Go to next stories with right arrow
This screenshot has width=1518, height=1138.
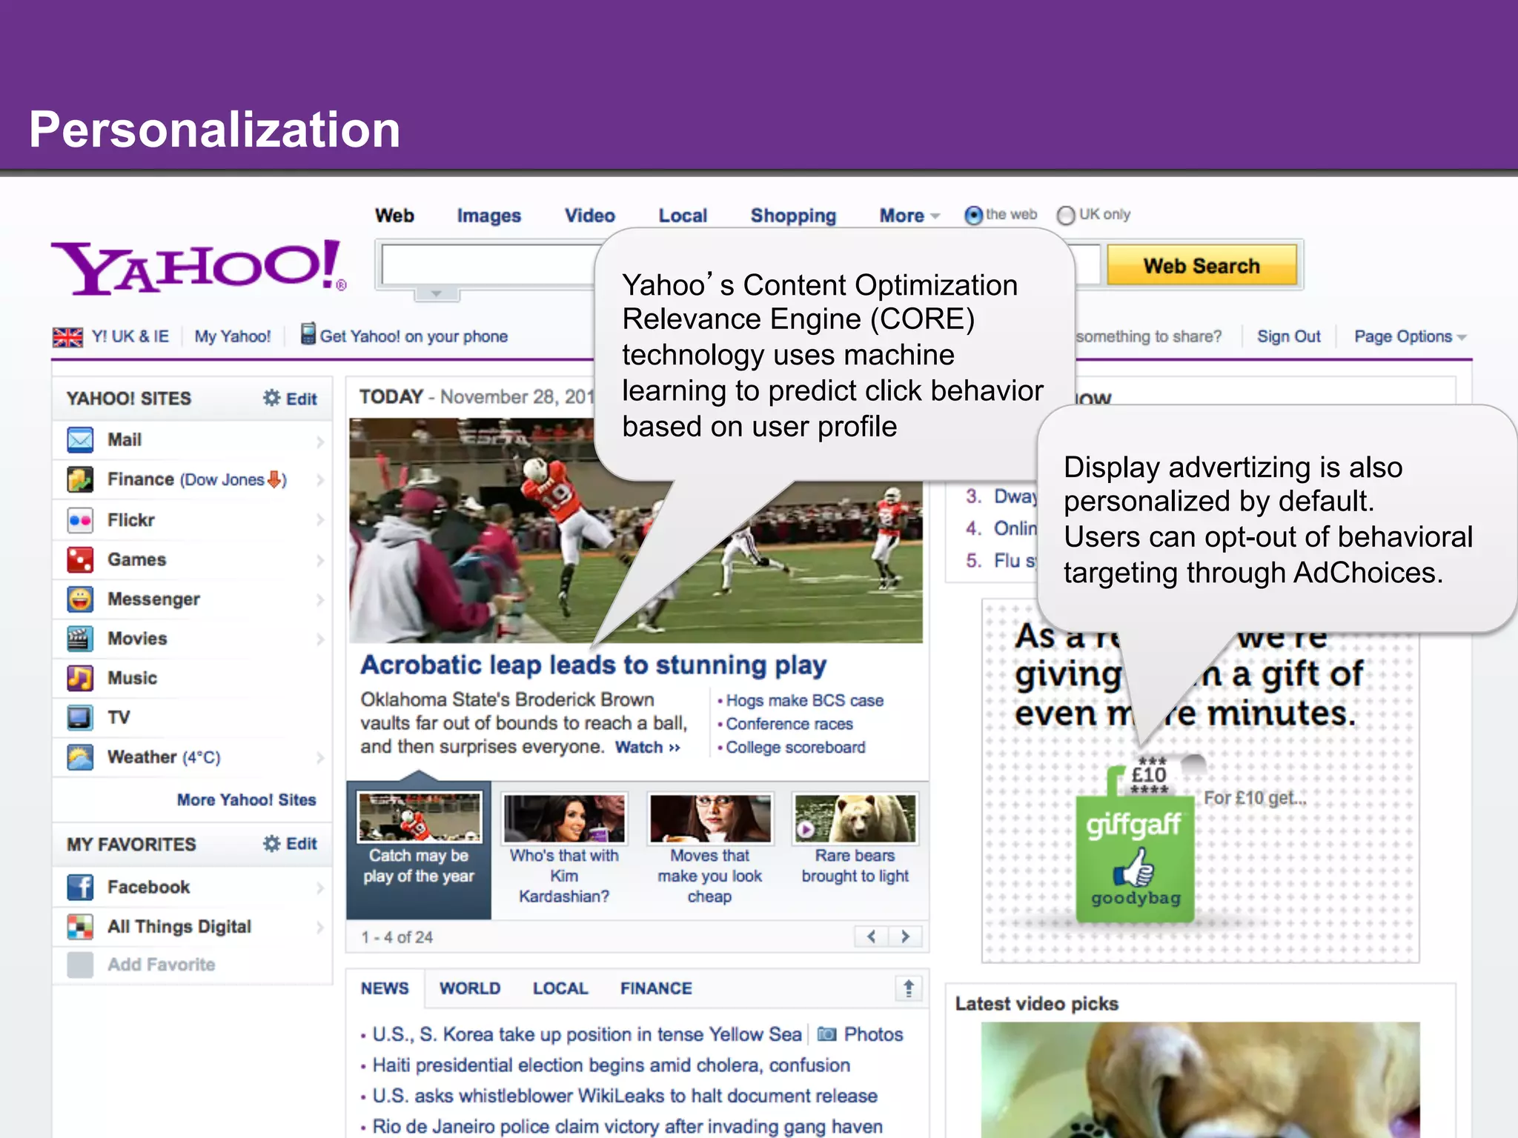pos(905,936)
